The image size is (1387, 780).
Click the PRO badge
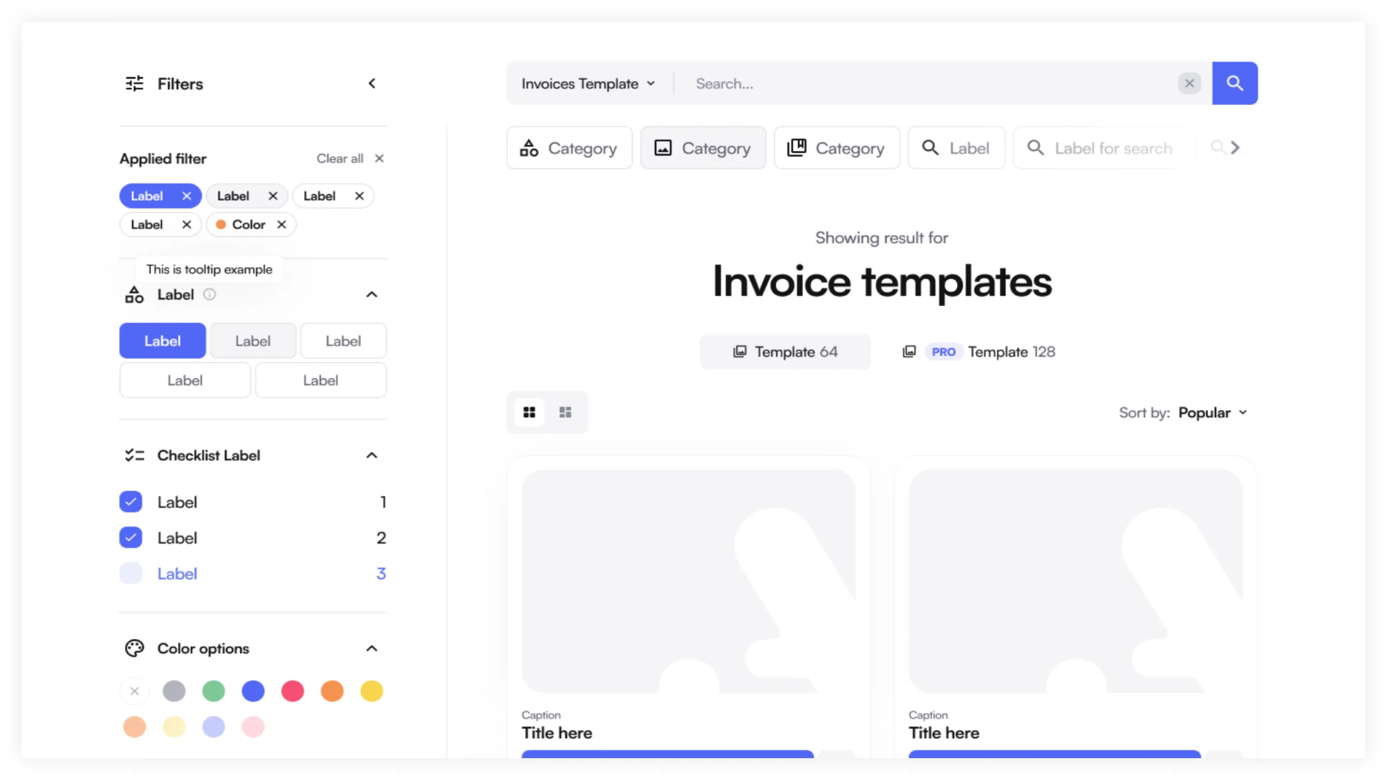click(943, 352)
